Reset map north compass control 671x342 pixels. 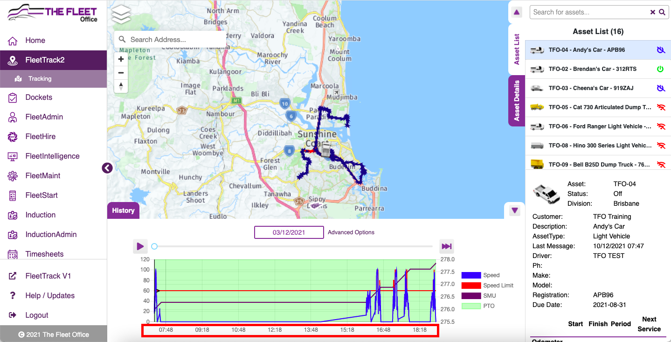[121, 86]
